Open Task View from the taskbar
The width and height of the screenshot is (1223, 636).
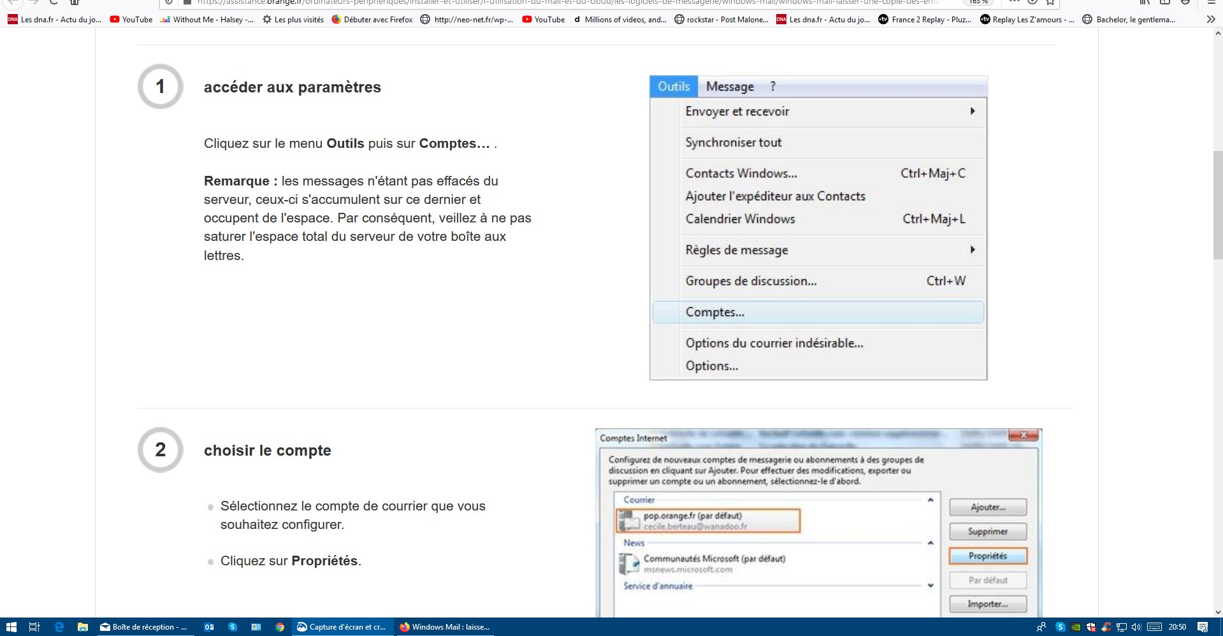click(34, 627)
